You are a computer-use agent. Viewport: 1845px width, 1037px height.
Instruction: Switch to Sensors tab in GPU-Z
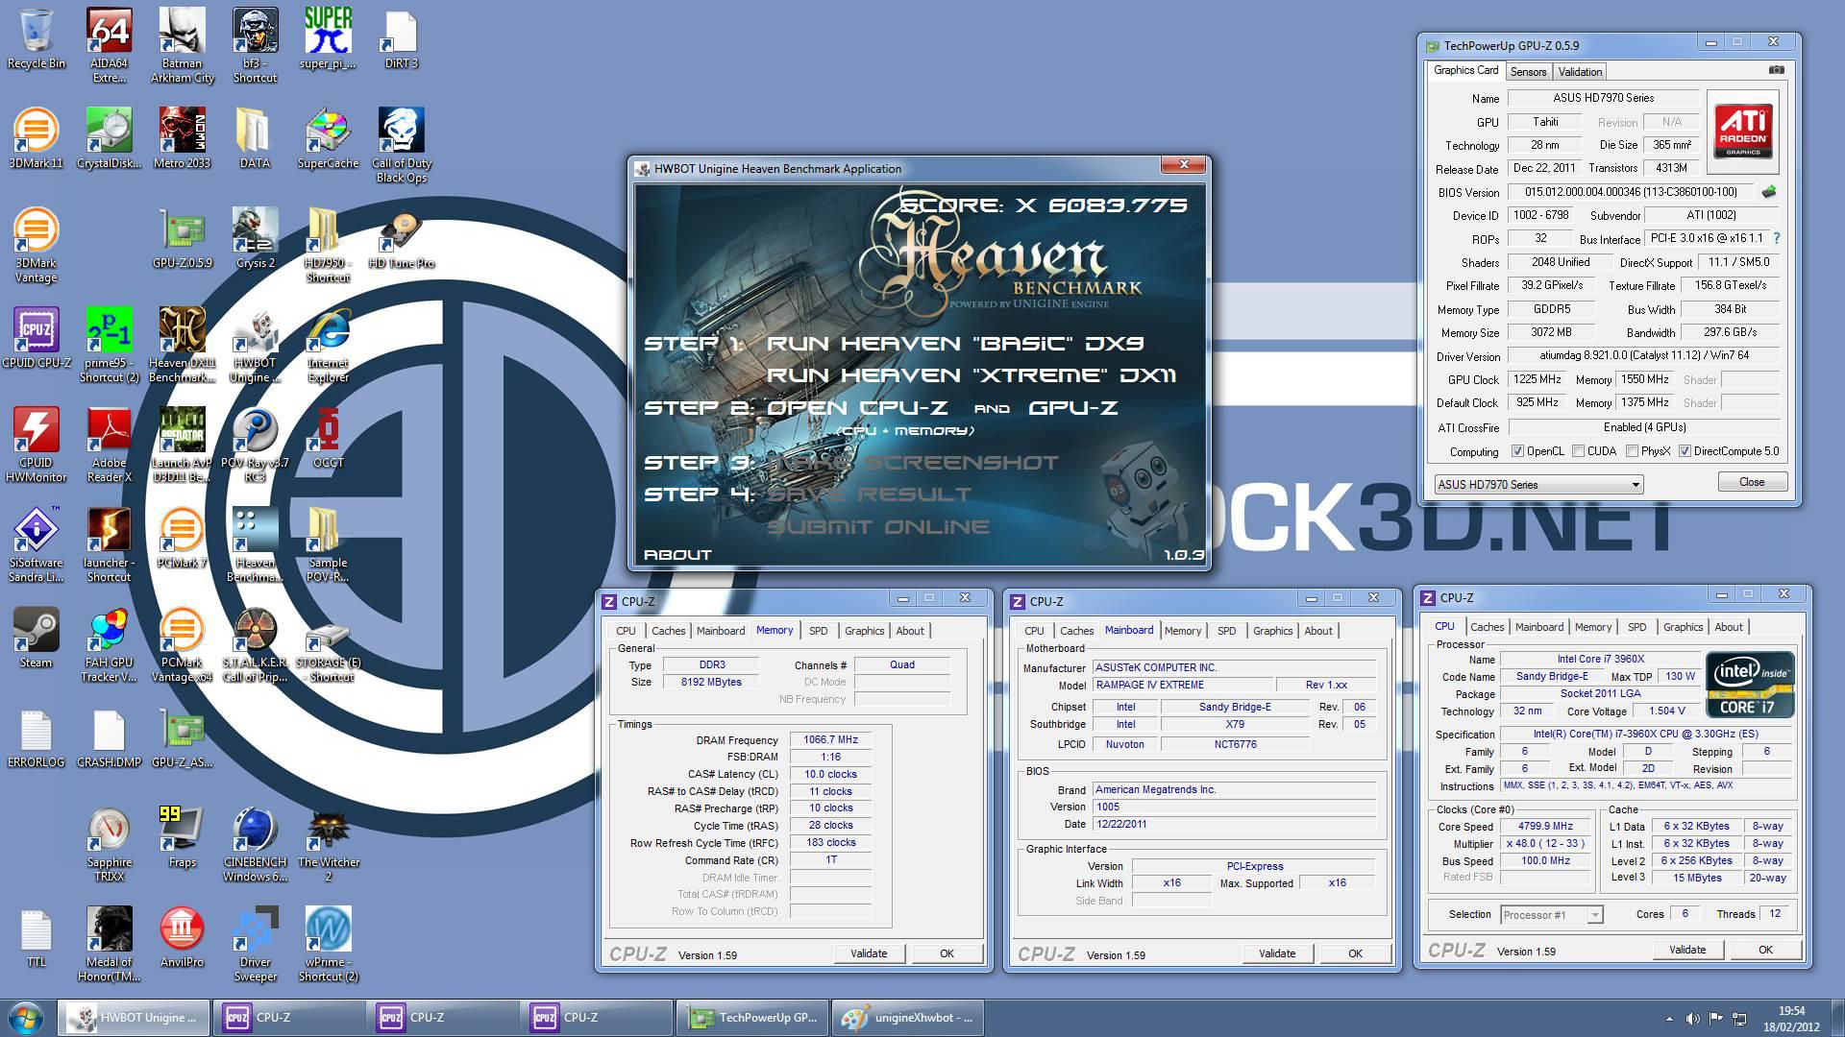point(1528,72)
